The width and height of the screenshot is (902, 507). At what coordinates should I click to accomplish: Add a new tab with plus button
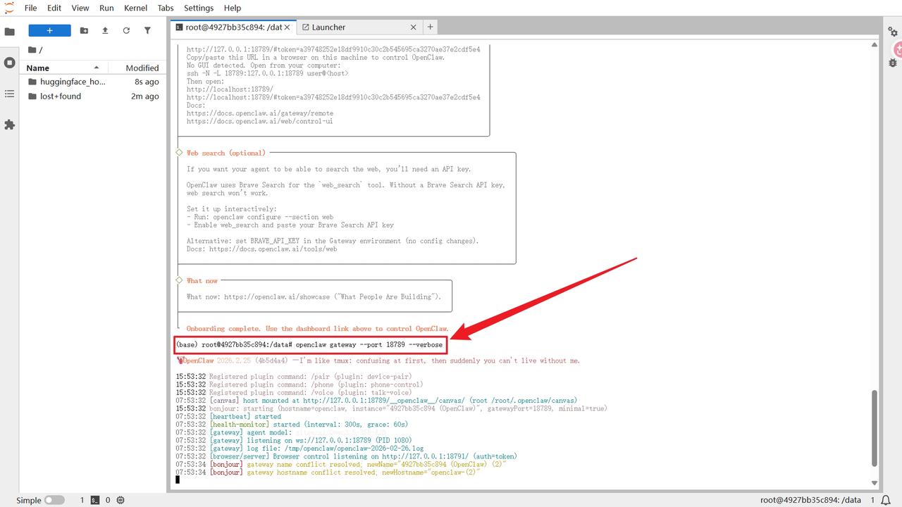coord(430,27)
